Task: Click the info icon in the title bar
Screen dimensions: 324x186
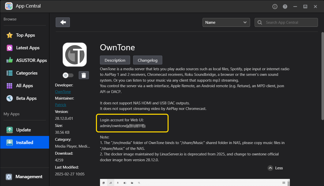Action: click(x=275, y=7)
